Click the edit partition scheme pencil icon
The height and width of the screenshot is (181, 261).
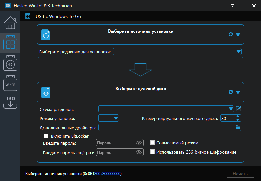point(239,109)
